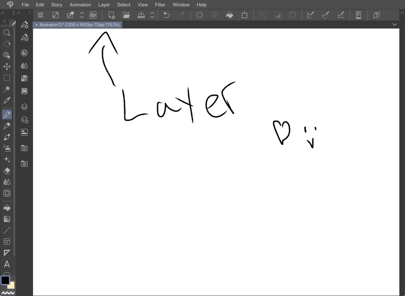Select the Eyedropper tool
This screenshot has width=405, height=296.
pyautogui.click(x=7, y=100)
